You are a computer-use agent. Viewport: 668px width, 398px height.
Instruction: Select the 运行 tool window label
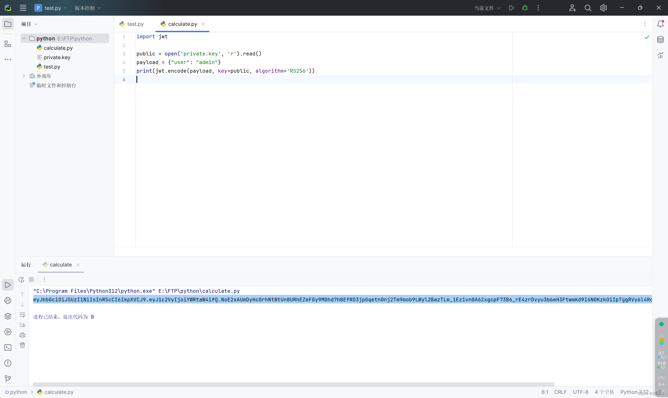(26, 265)
